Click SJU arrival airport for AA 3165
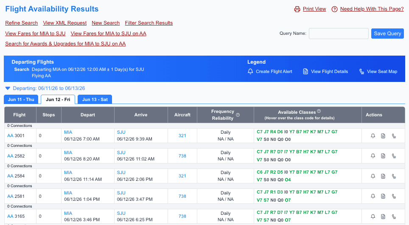This screenshot has width=409, height=225. (121, 213)
